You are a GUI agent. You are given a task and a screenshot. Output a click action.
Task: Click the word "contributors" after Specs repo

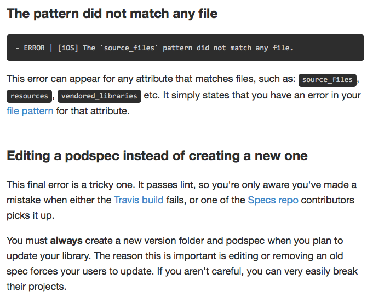point(328,201)
